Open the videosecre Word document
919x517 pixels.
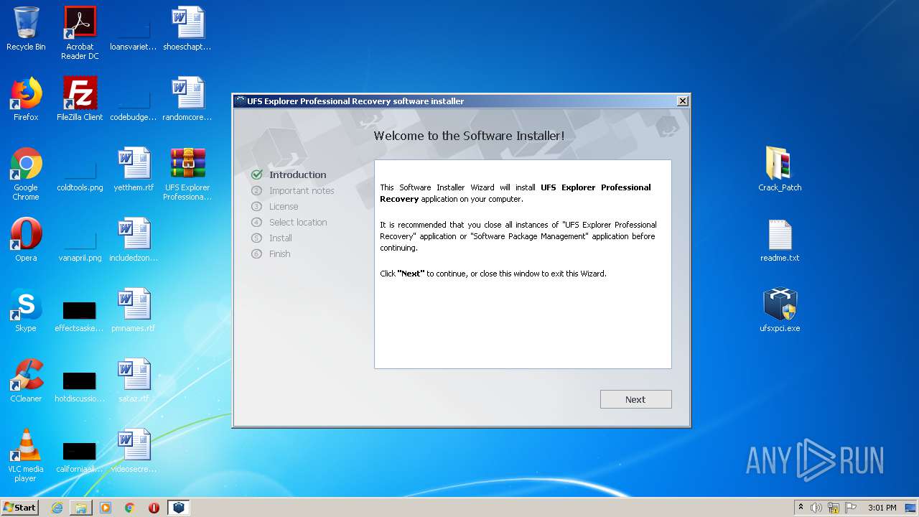[134, 451]
